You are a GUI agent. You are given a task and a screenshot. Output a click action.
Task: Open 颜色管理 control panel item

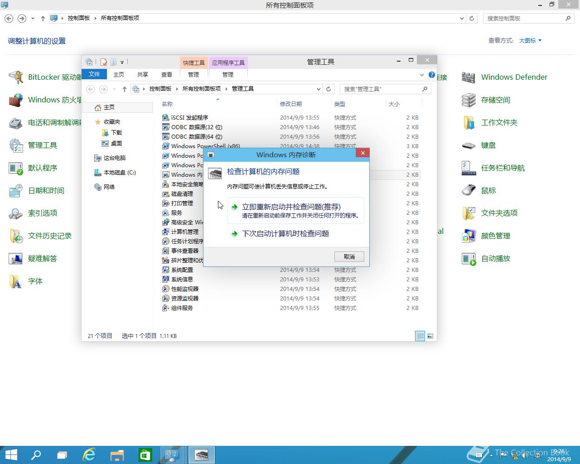(x=486, y=236)
